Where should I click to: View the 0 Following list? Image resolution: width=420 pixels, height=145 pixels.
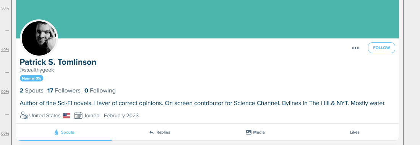click(x=100, y=91)
